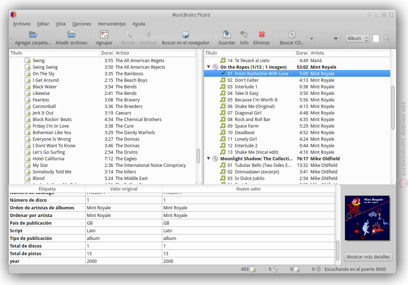Sort left pane by Título column header

click(x=54, y=53)
